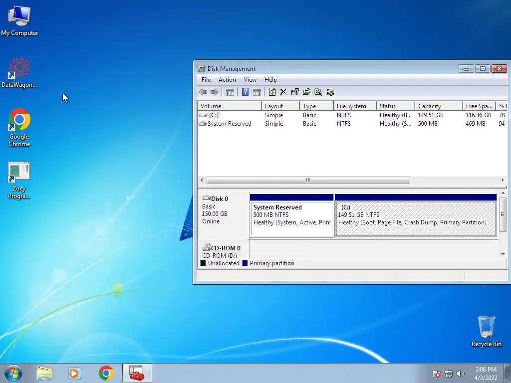The width and height of the screenshot is (511, 383).
Task: Select the System Reserved partition block on Disk 0
Action: (292, 215)
